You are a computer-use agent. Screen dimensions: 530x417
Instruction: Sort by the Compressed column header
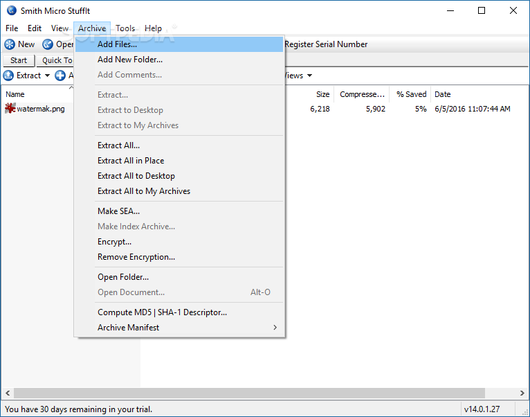tap(362, 94)
